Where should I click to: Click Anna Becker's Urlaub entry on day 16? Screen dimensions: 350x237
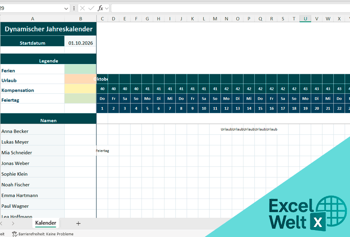pyautogui.click(x=271, y=129)
